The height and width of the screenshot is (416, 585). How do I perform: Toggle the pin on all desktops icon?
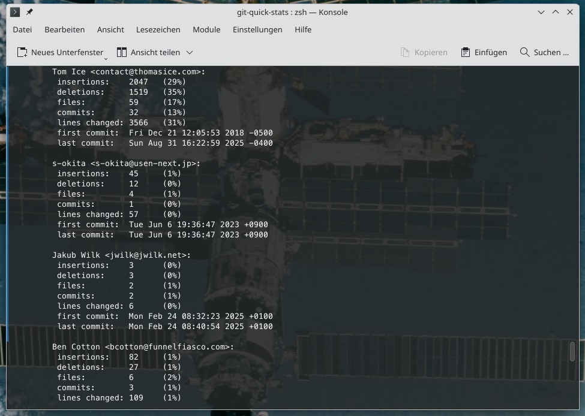(29, 12)
